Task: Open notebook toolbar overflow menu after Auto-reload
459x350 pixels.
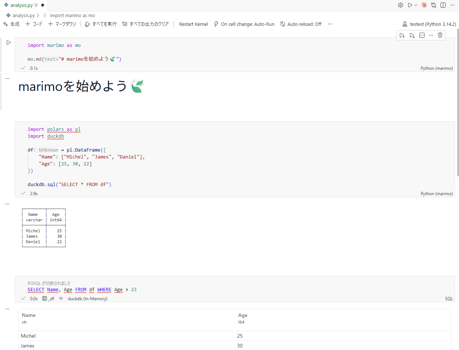Action: pyautogui.click(x=330, y=24)
